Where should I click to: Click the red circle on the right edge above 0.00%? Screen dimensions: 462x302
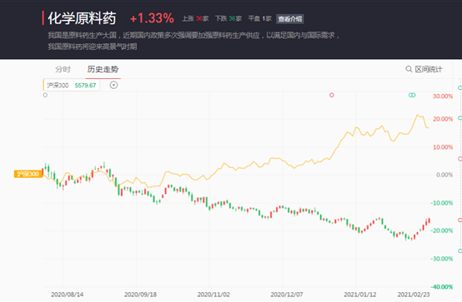pos(460,159)
